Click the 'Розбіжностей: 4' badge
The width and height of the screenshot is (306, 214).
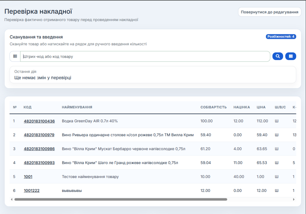(281, 37)
